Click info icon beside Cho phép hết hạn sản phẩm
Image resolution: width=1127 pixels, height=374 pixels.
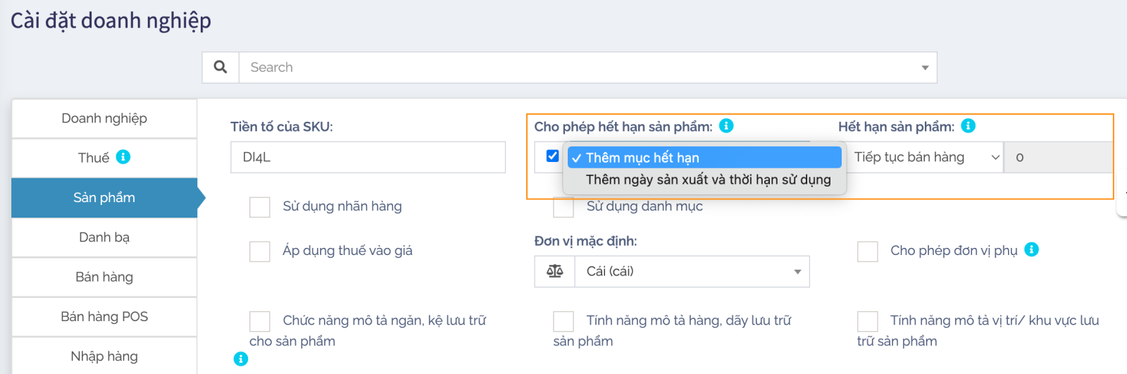[x=726, y=126]
